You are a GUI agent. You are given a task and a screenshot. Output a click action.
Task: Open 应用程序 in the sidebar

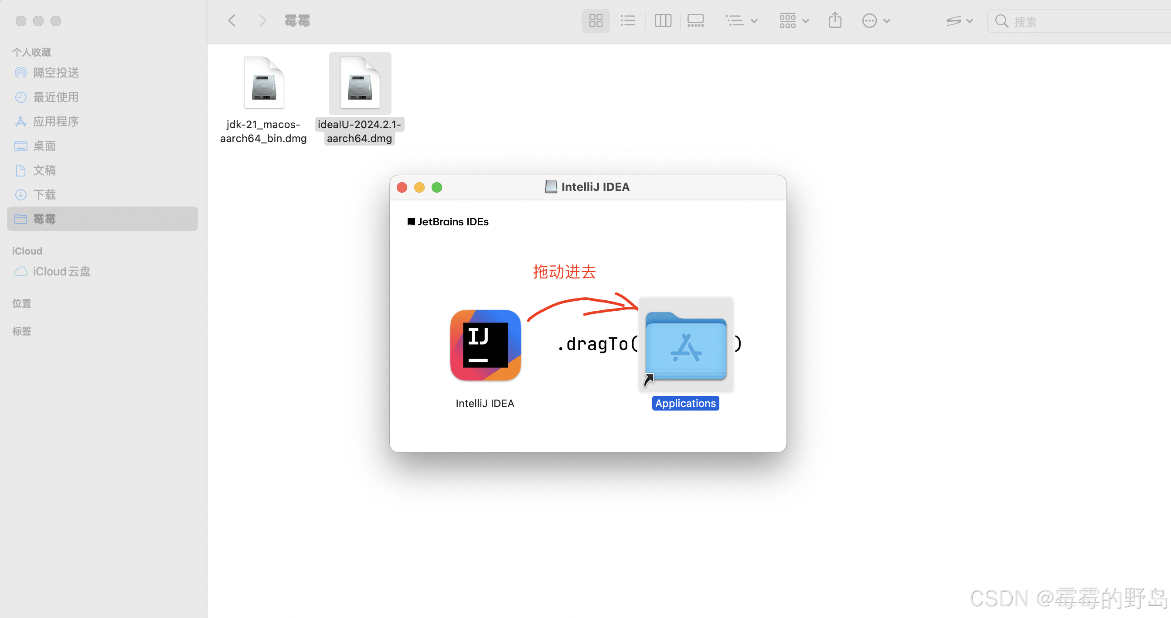click(x=55, y=121)
